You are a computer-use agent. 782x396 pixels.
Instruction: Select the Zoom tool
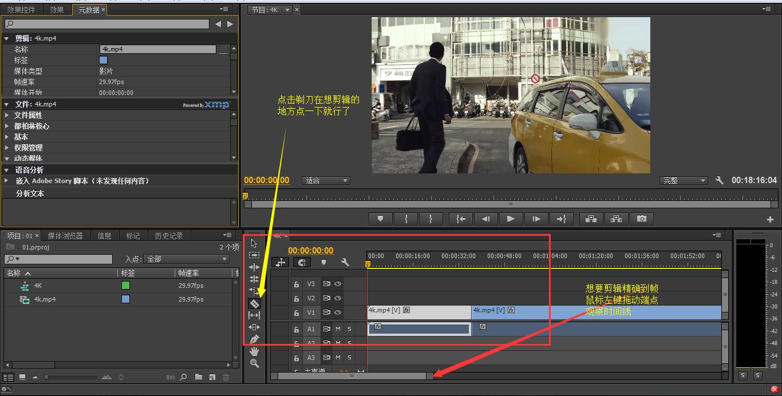(x=255, y=363)
